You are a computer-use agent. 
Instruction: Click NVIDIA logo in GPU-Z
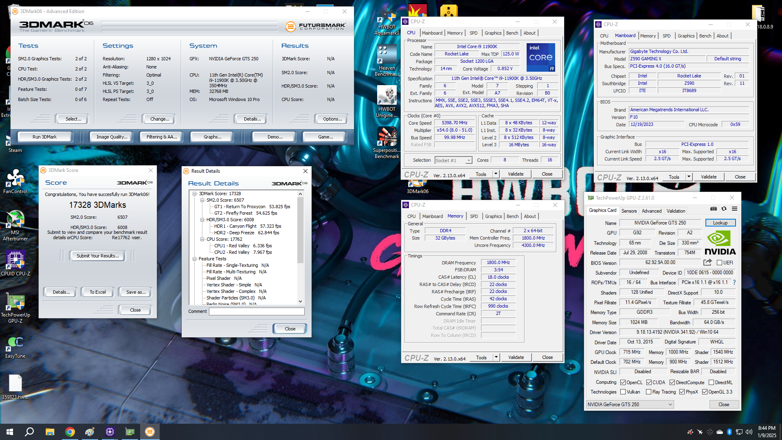pyautogui.click(x=720, y=243)
